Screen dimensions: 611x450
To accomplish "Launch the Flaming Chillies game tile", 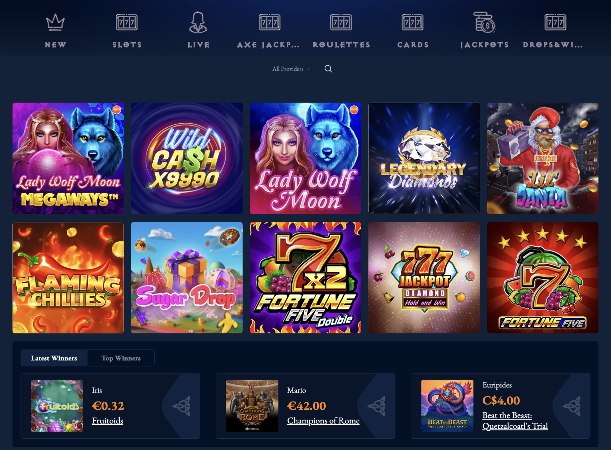I will click(68, 278).
